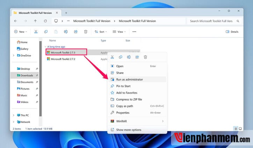Open the New dropdown menu
The width and height of the screenshot is (253, 148).
(x=21, y=32)
